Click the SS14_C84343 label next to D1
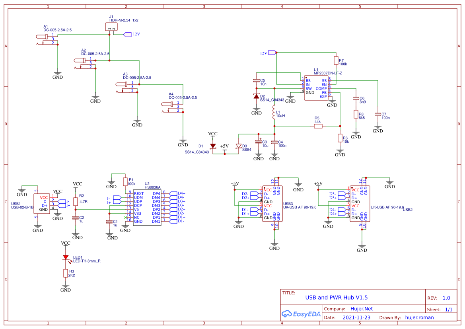Image resolution: width=465 pixels, height=329 pixels. coord(197,152)
